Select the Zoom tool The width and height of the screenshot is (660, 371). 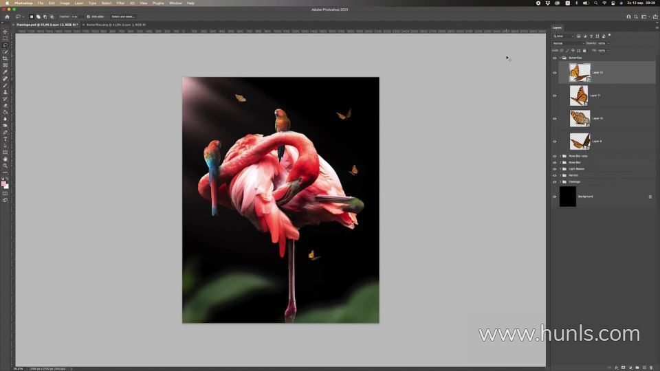coord(5,166)
